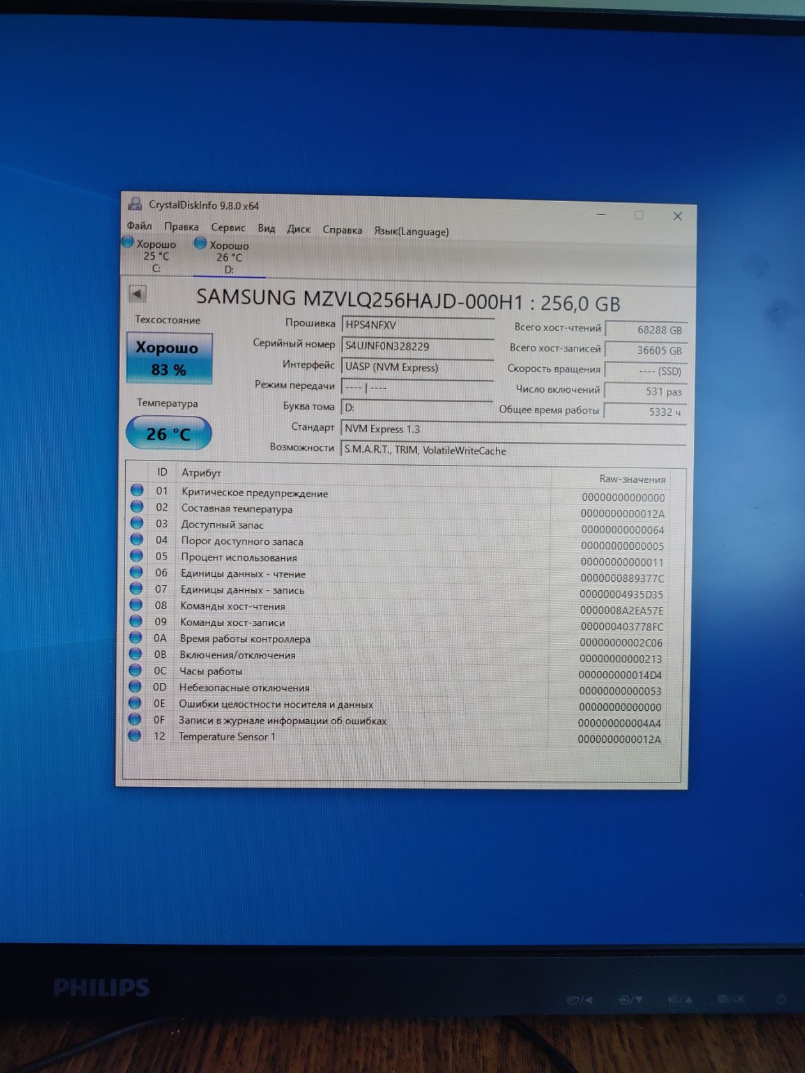Click status orb for Percentage used row 05
The image size is (805, 1073).
136,556
